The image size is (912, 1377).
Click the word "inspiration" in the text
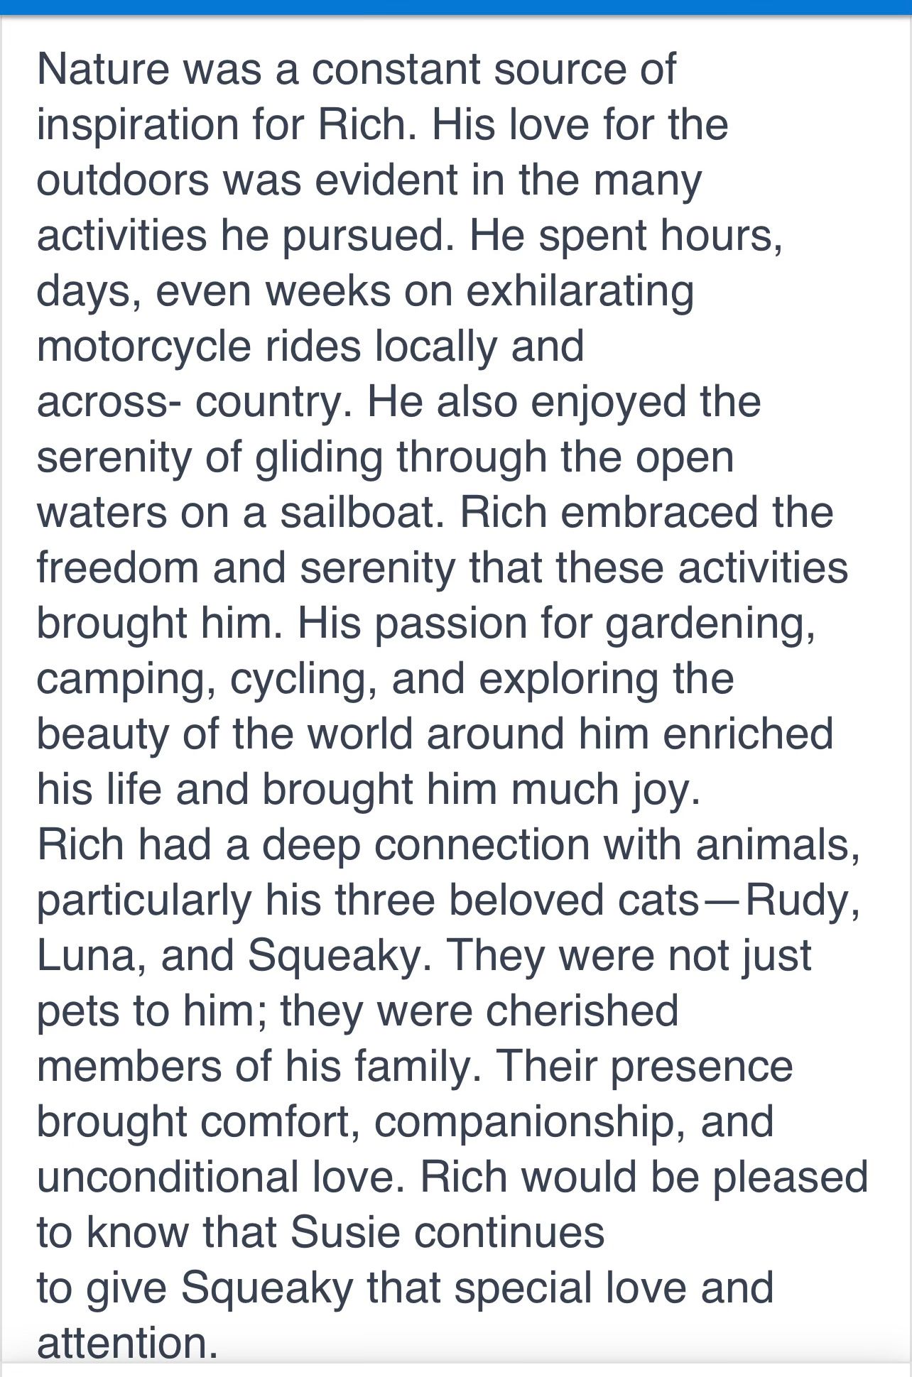click(138, 125)
